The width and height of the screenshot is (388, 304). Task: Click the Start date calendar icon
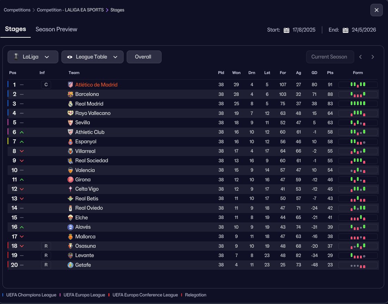[x=286, y=30]
